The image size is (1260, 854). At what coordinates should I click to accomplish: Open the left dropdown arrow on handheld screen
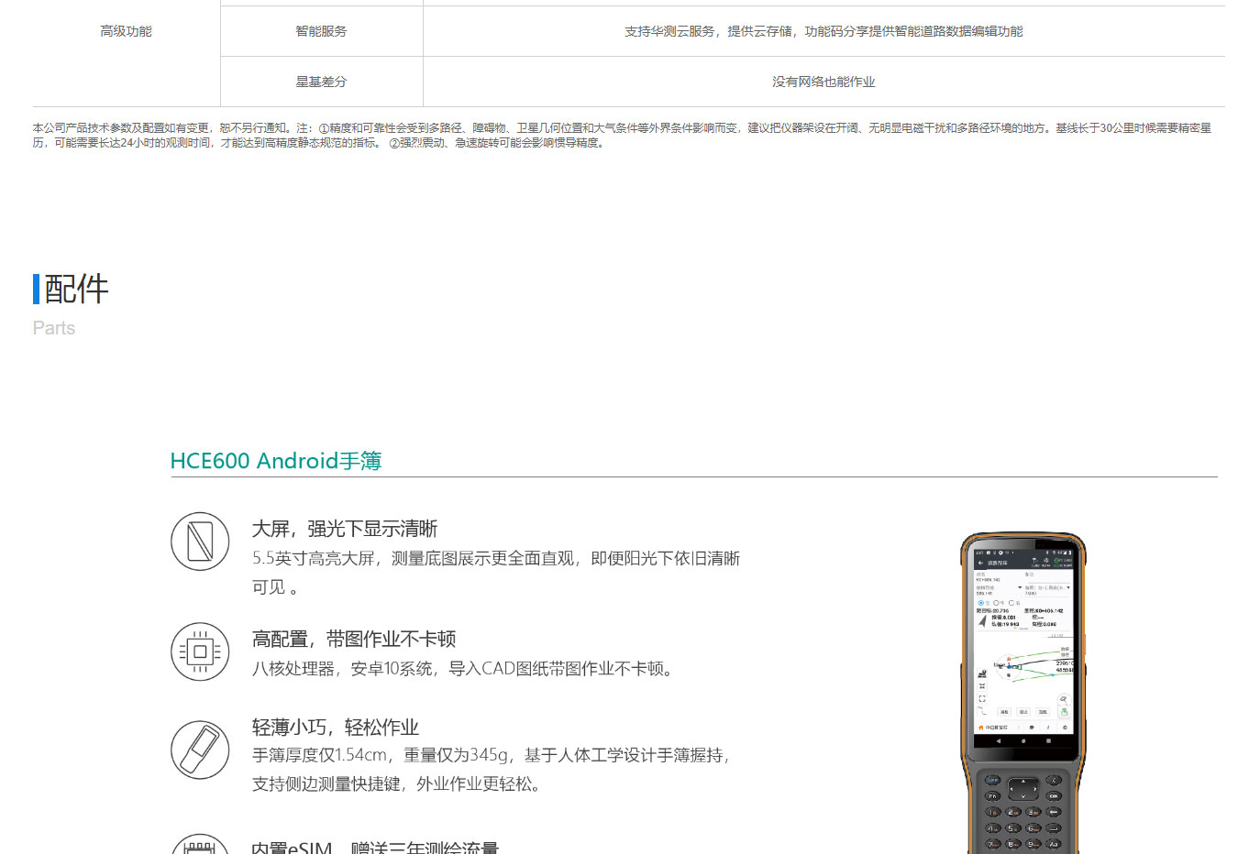coord(1020,587)
